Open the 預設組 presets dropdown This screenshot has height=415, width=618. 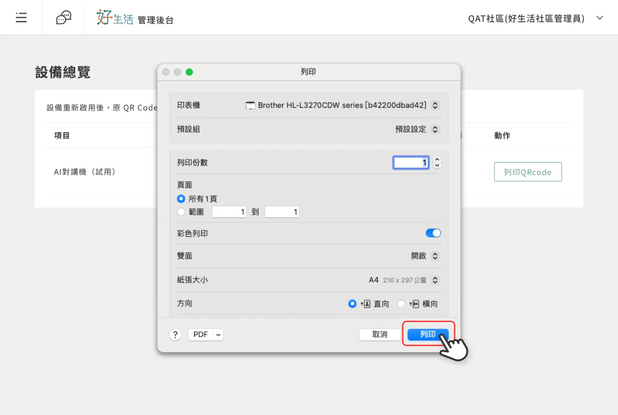[x=435, y=129]
